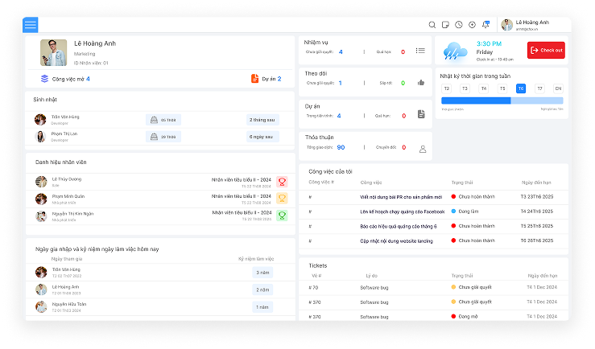The height and width of the screenshot is (349, 595).
Task: Open the Công việc mở count 4
Action: click(x=88, y=79)
